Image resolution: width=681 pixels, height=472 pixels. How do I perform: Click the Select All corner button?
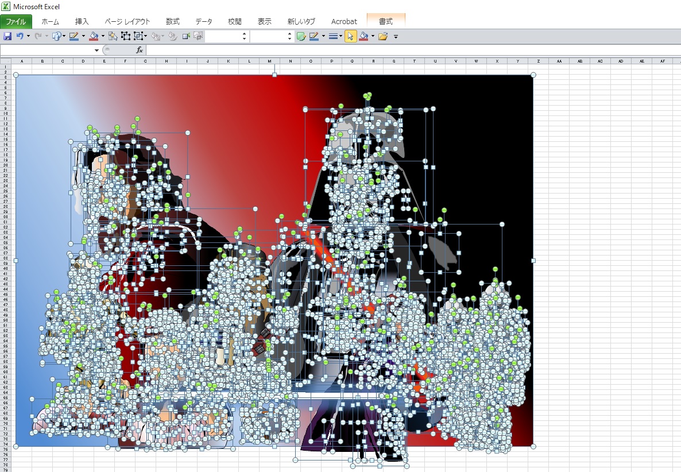pos(6,61)
